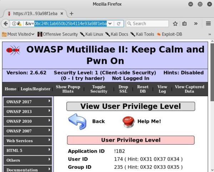Viewport: 214px width, 172px height.
Task: Click the red Help Me button icon
Action: [128, 121]
